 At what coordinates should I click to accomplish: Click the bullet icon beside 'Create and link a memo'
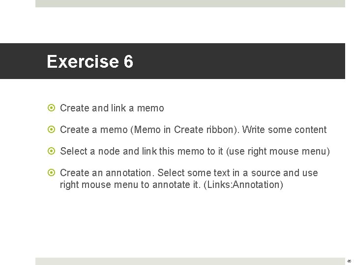(x=52, y=108)
